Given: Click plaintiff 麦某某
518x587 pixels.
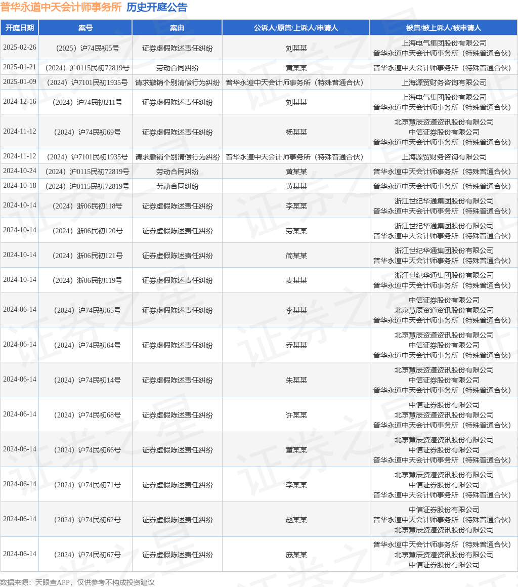Looking at the screenshot, I should (x=296, y=280).
